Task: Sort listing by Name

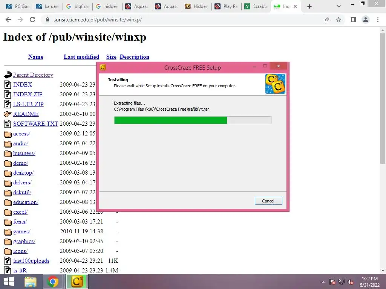Action: (x=36, y=57)
